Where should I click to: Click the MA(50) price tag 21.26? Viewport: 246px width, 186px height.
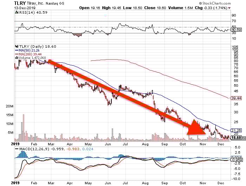[236, 130]
